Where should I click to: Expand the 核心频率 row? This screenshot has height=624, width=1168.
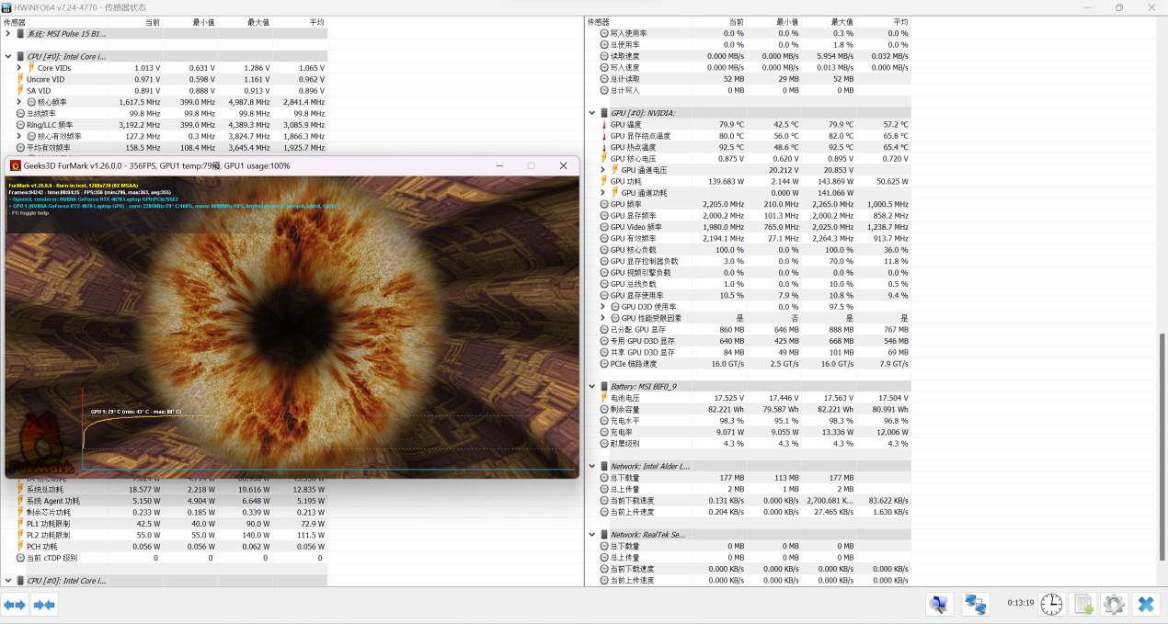click(x=19, y=102)
